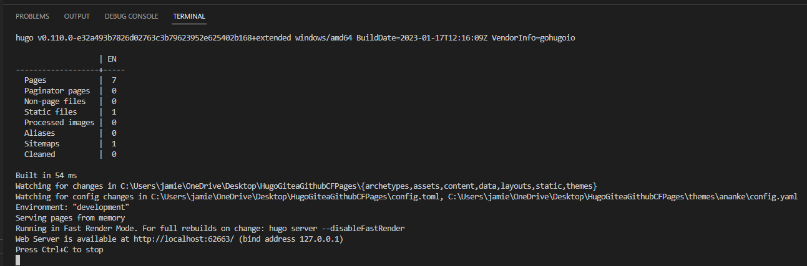Click the "Built in 54 ms" line
The height and width of the screenshot is (266, 807).
[x=46, y=176]
